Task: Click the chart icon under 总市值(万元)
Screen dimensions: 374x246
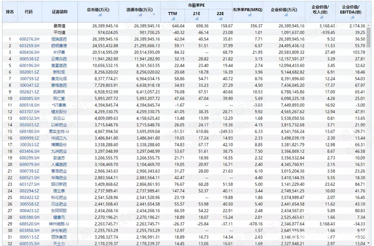Action: pyautogui.click(x=100, y=15)
